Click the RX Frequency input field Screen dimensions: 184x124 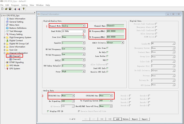pos(115,31)
